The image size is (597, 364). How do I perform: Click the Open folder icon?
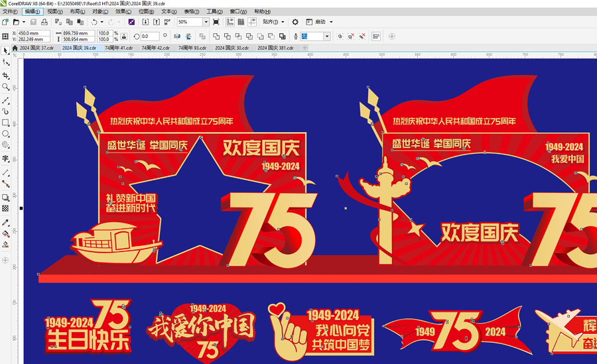(x=16, y=22)
